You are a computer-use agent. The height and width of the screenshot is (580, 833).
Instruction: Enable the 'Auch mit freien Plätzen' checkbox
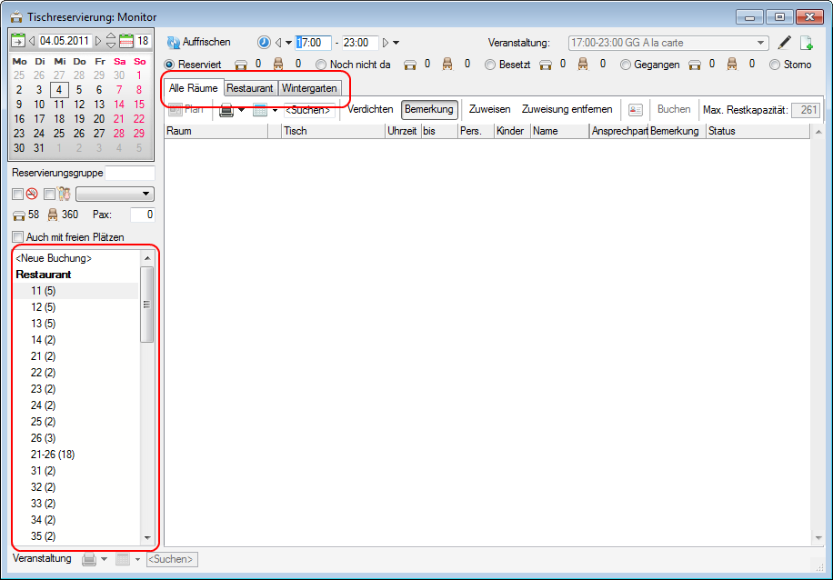(18, 237)
